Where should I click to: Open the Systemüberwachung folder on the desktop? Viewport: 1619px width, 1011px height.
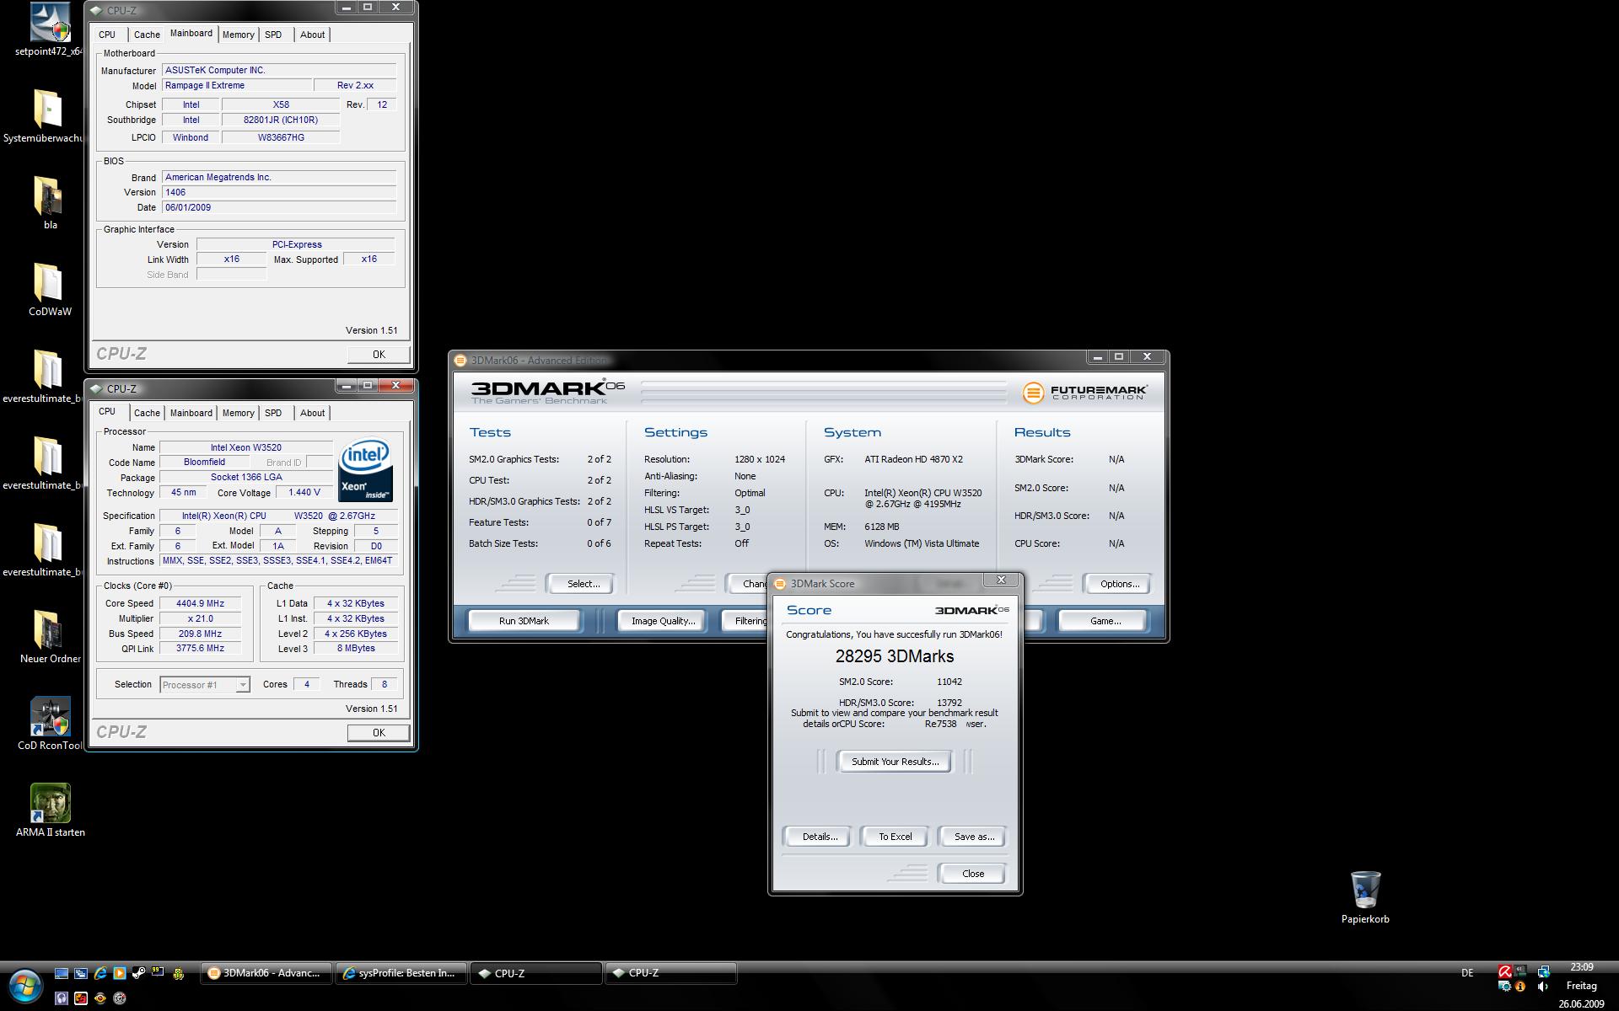(x=44, y=116)
